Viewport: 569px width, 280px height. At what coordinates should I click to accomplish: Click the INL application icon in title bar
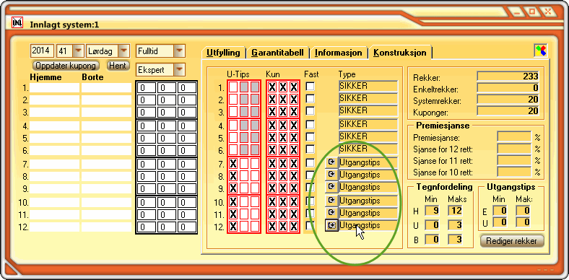(17, 22)
